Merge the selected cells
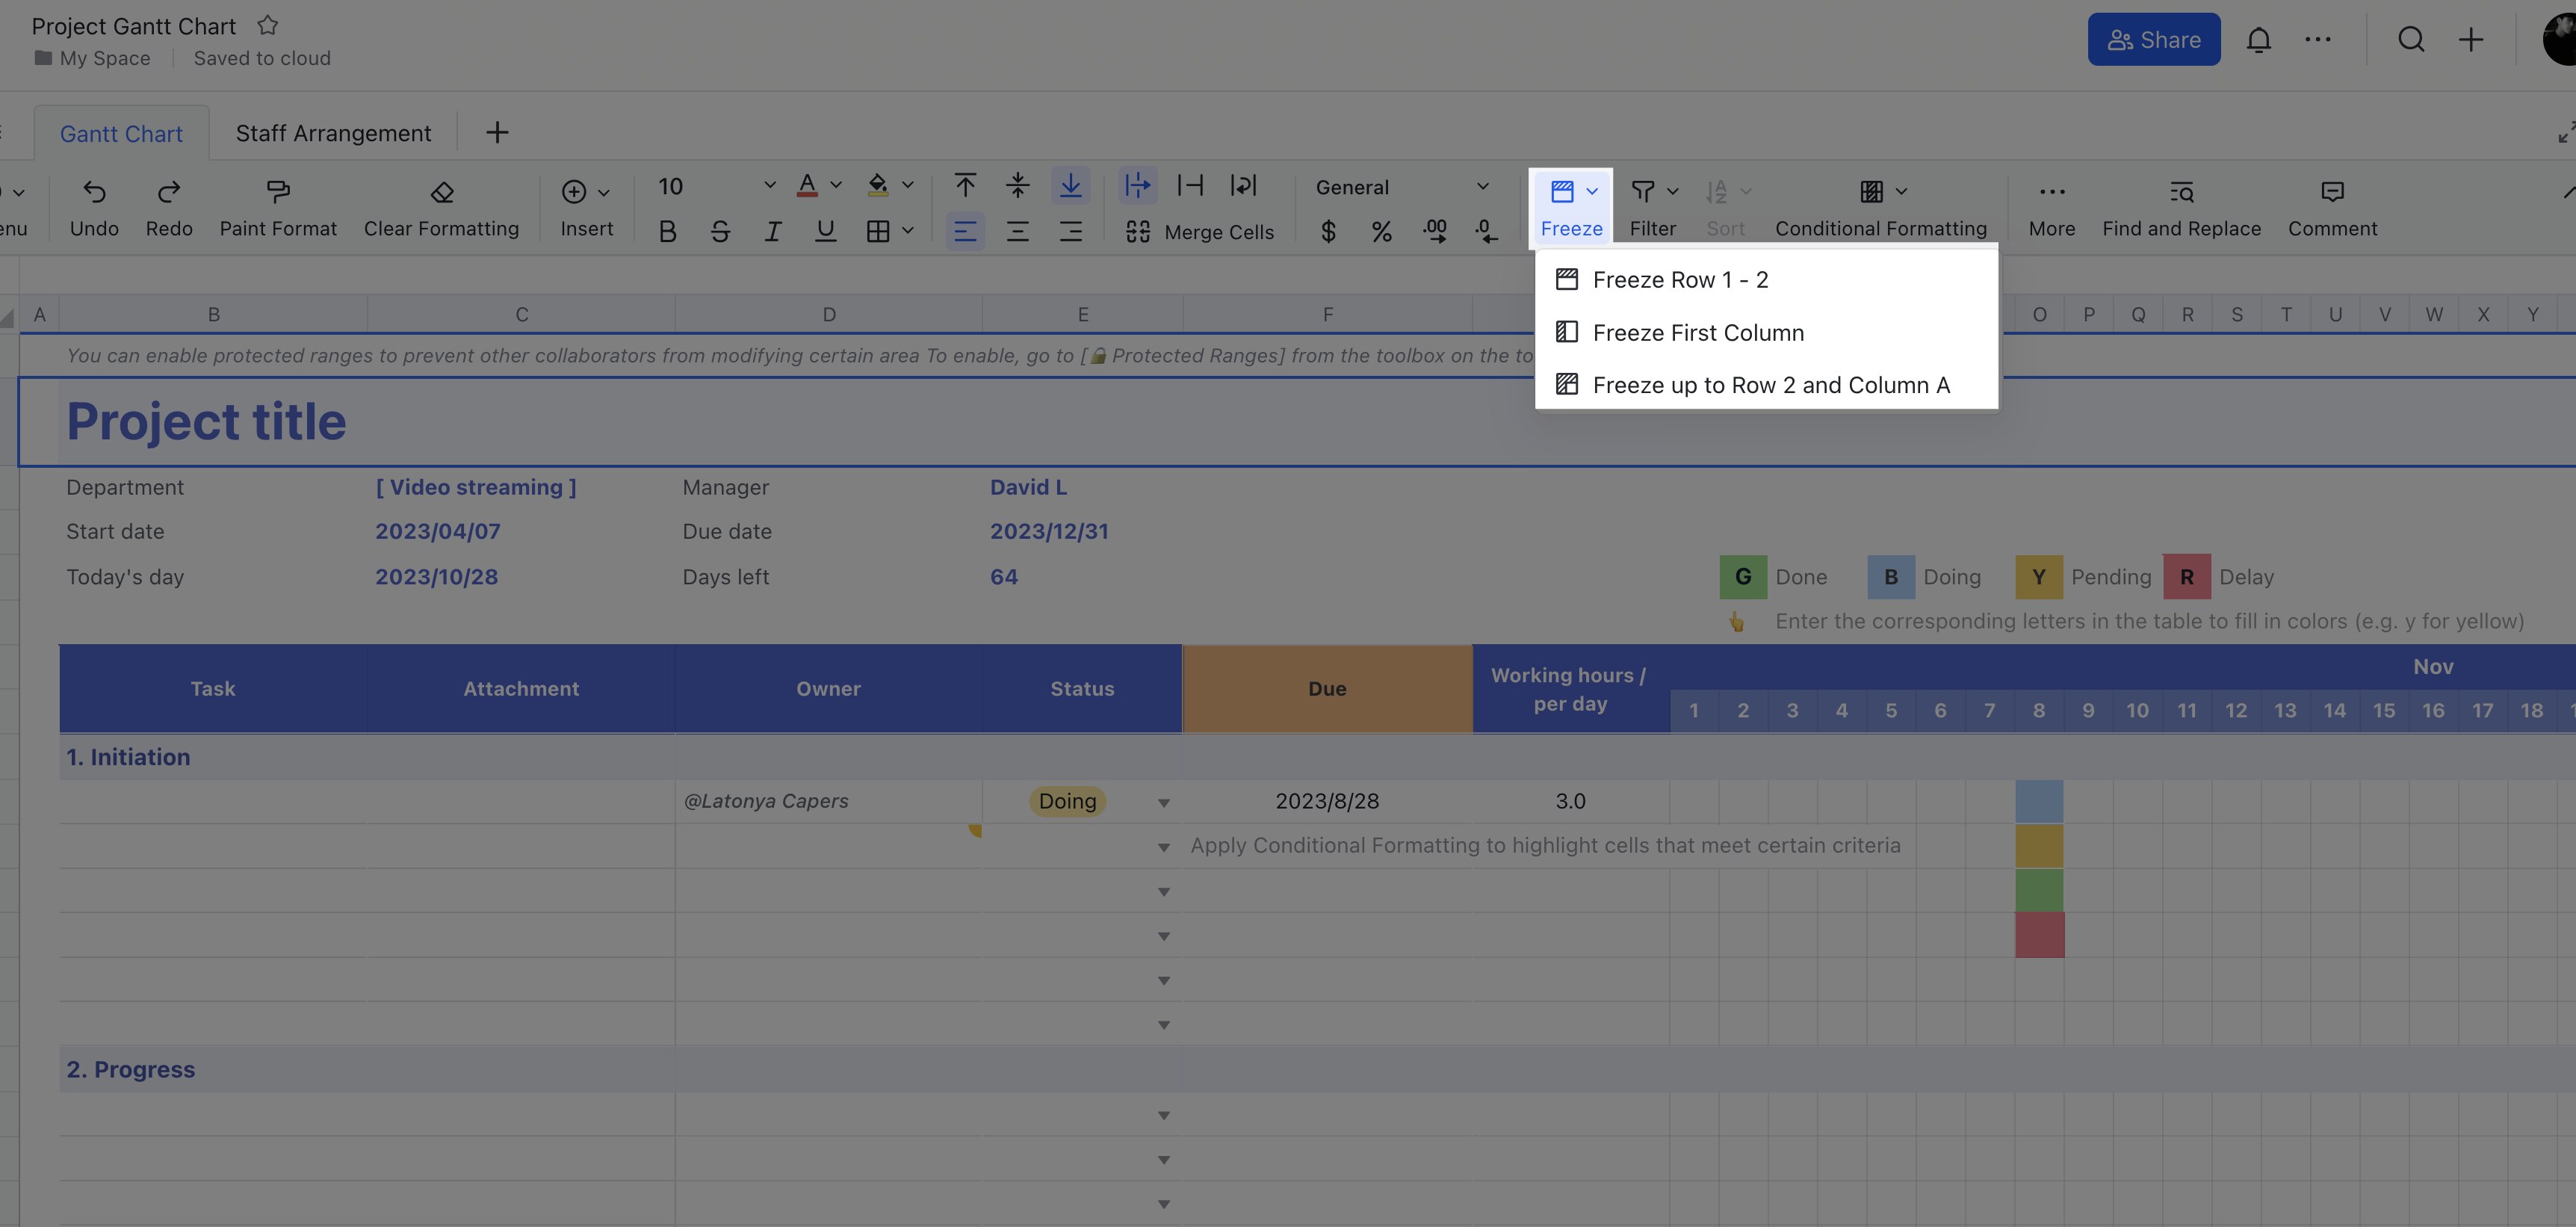 pos(1201,231)
